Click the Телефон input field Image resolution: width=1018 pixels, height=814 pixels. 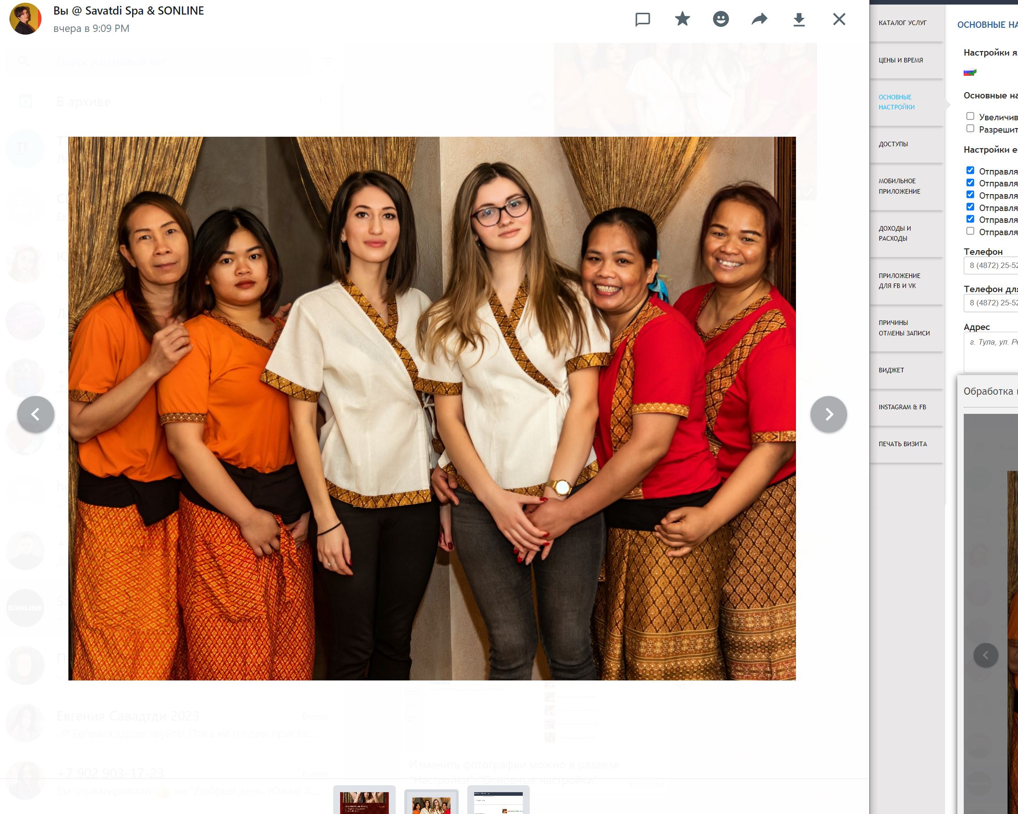coord(991,265)
